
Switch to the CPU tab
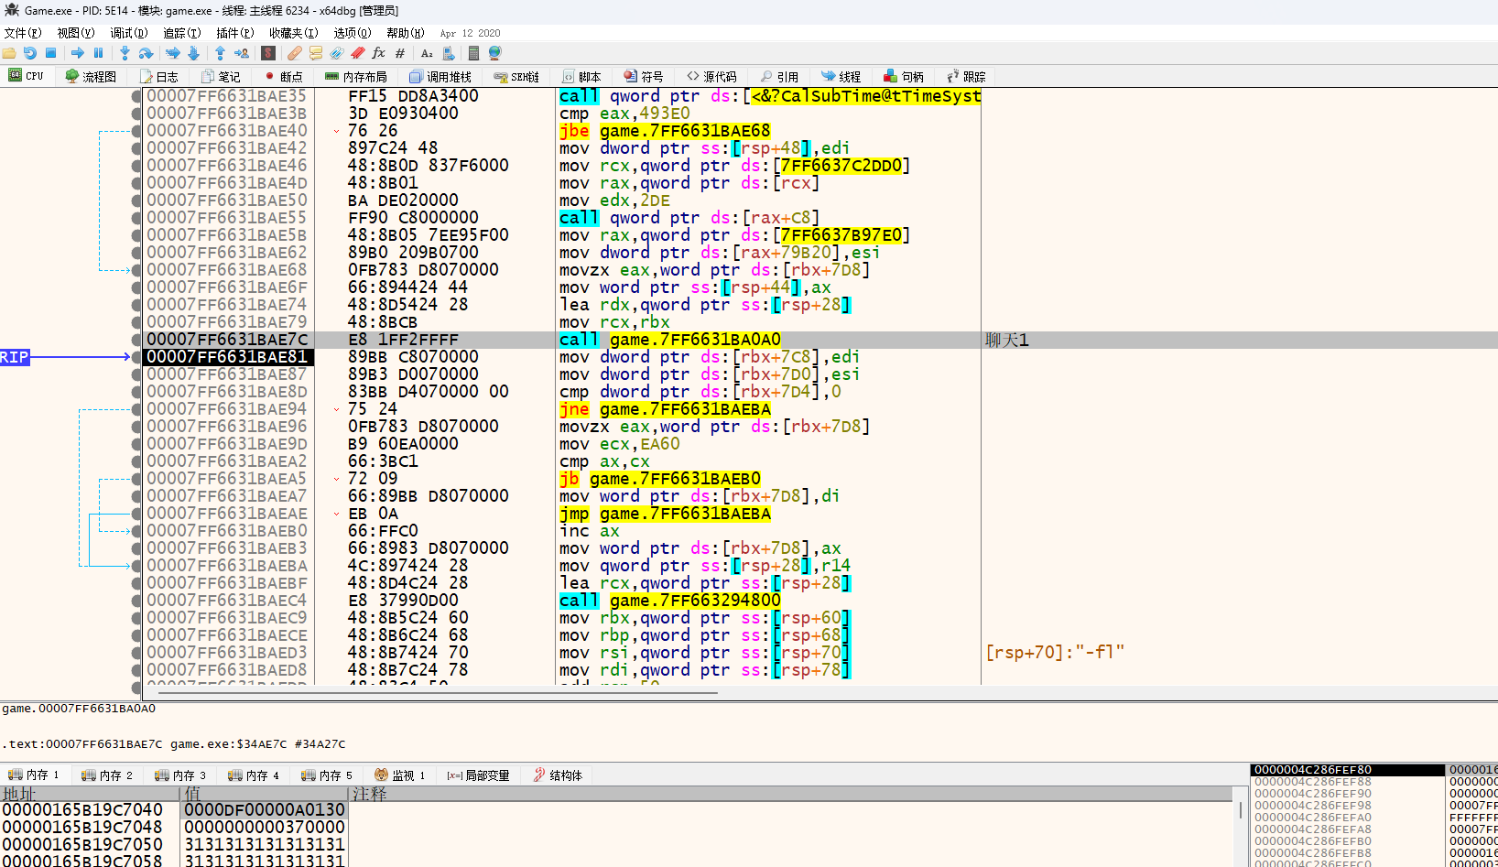[27, 77]
